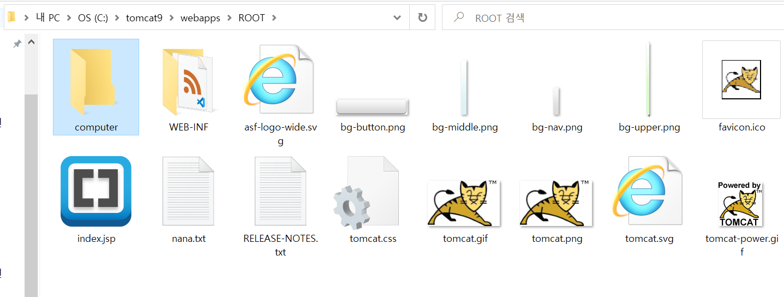Select the bg-nav.png thumbnail

pyautogui.click(x=556, y=101)
